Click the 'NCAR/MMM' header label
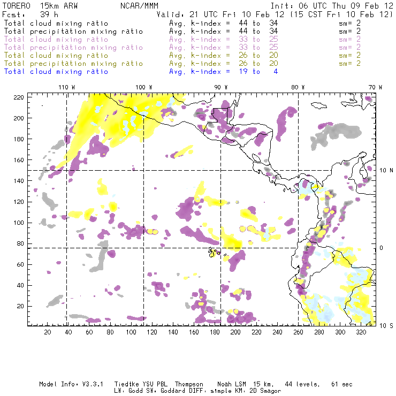This screenshot has width=396, height=396. [139, 6]
